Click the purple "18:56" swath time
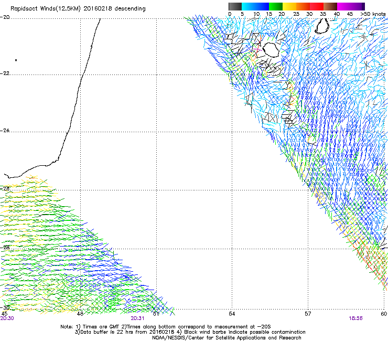 (x=356, y=318)
